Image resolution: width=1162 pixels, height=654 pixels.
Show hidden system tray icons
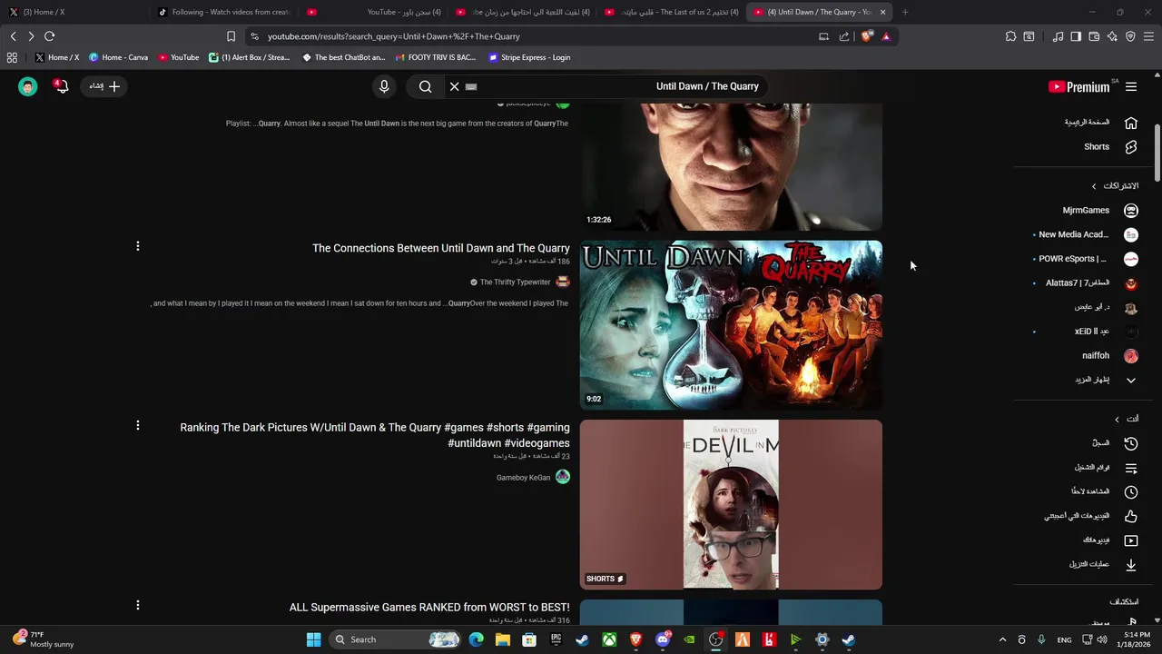(x=1002, y=639)
